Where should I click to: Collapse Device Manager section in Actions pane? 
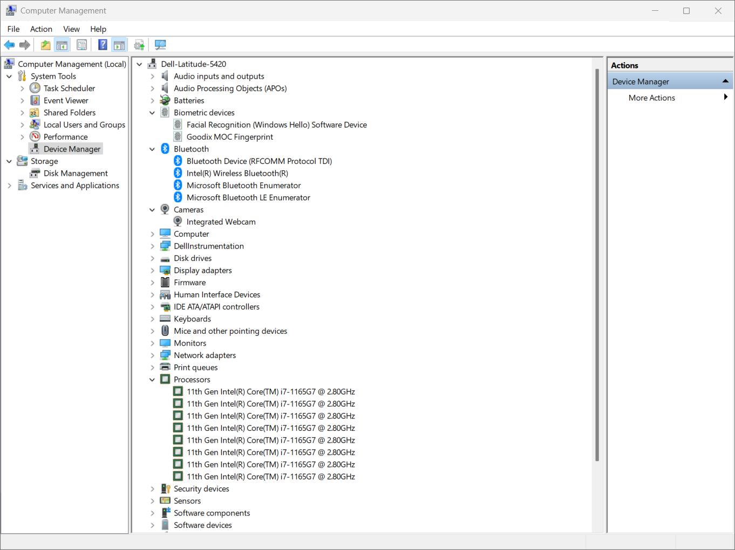click(x=725, y=81)
